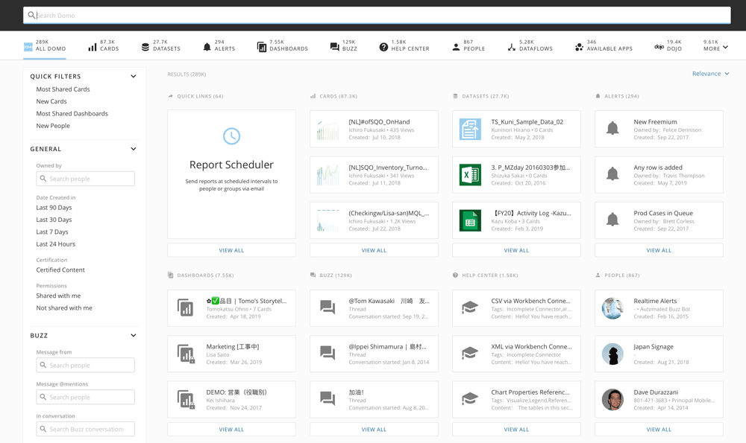Collapse the Buzz filters section
This screenshot has height=443, width=746.
134,335
